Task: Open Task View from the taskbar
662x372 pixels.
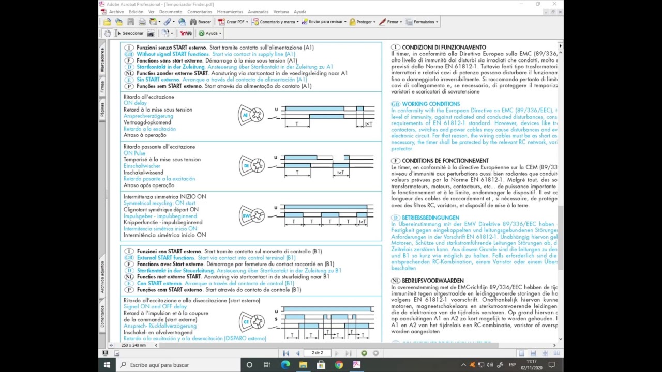Action: click(x=267, y=365)
